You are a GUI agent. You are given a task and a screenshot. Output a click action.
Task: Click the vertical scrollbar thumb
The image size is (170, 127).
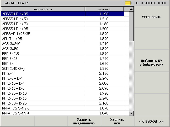point(131,26)
